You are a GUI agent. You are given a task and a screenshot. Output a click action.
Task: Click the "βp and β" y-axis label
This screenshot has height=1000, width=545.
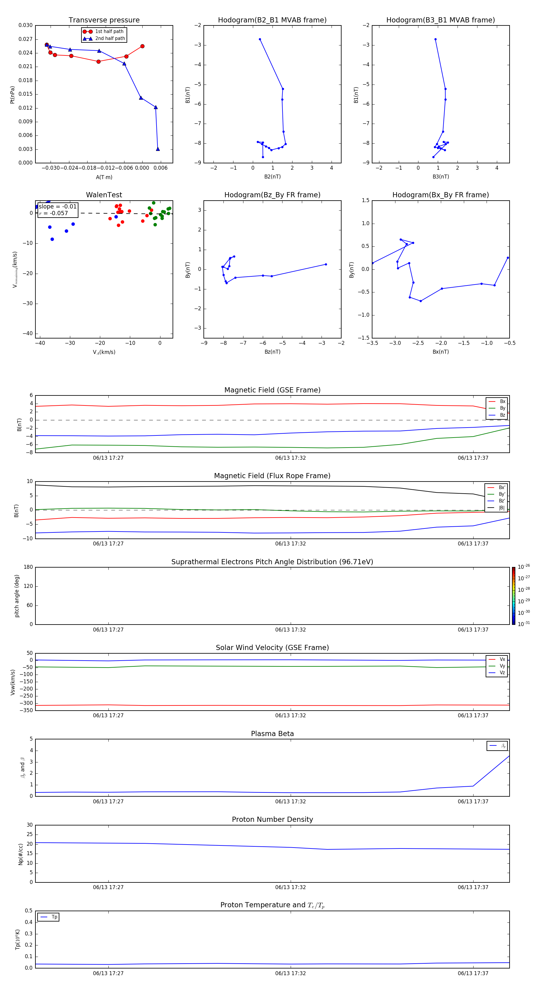(x=23, y=768)
